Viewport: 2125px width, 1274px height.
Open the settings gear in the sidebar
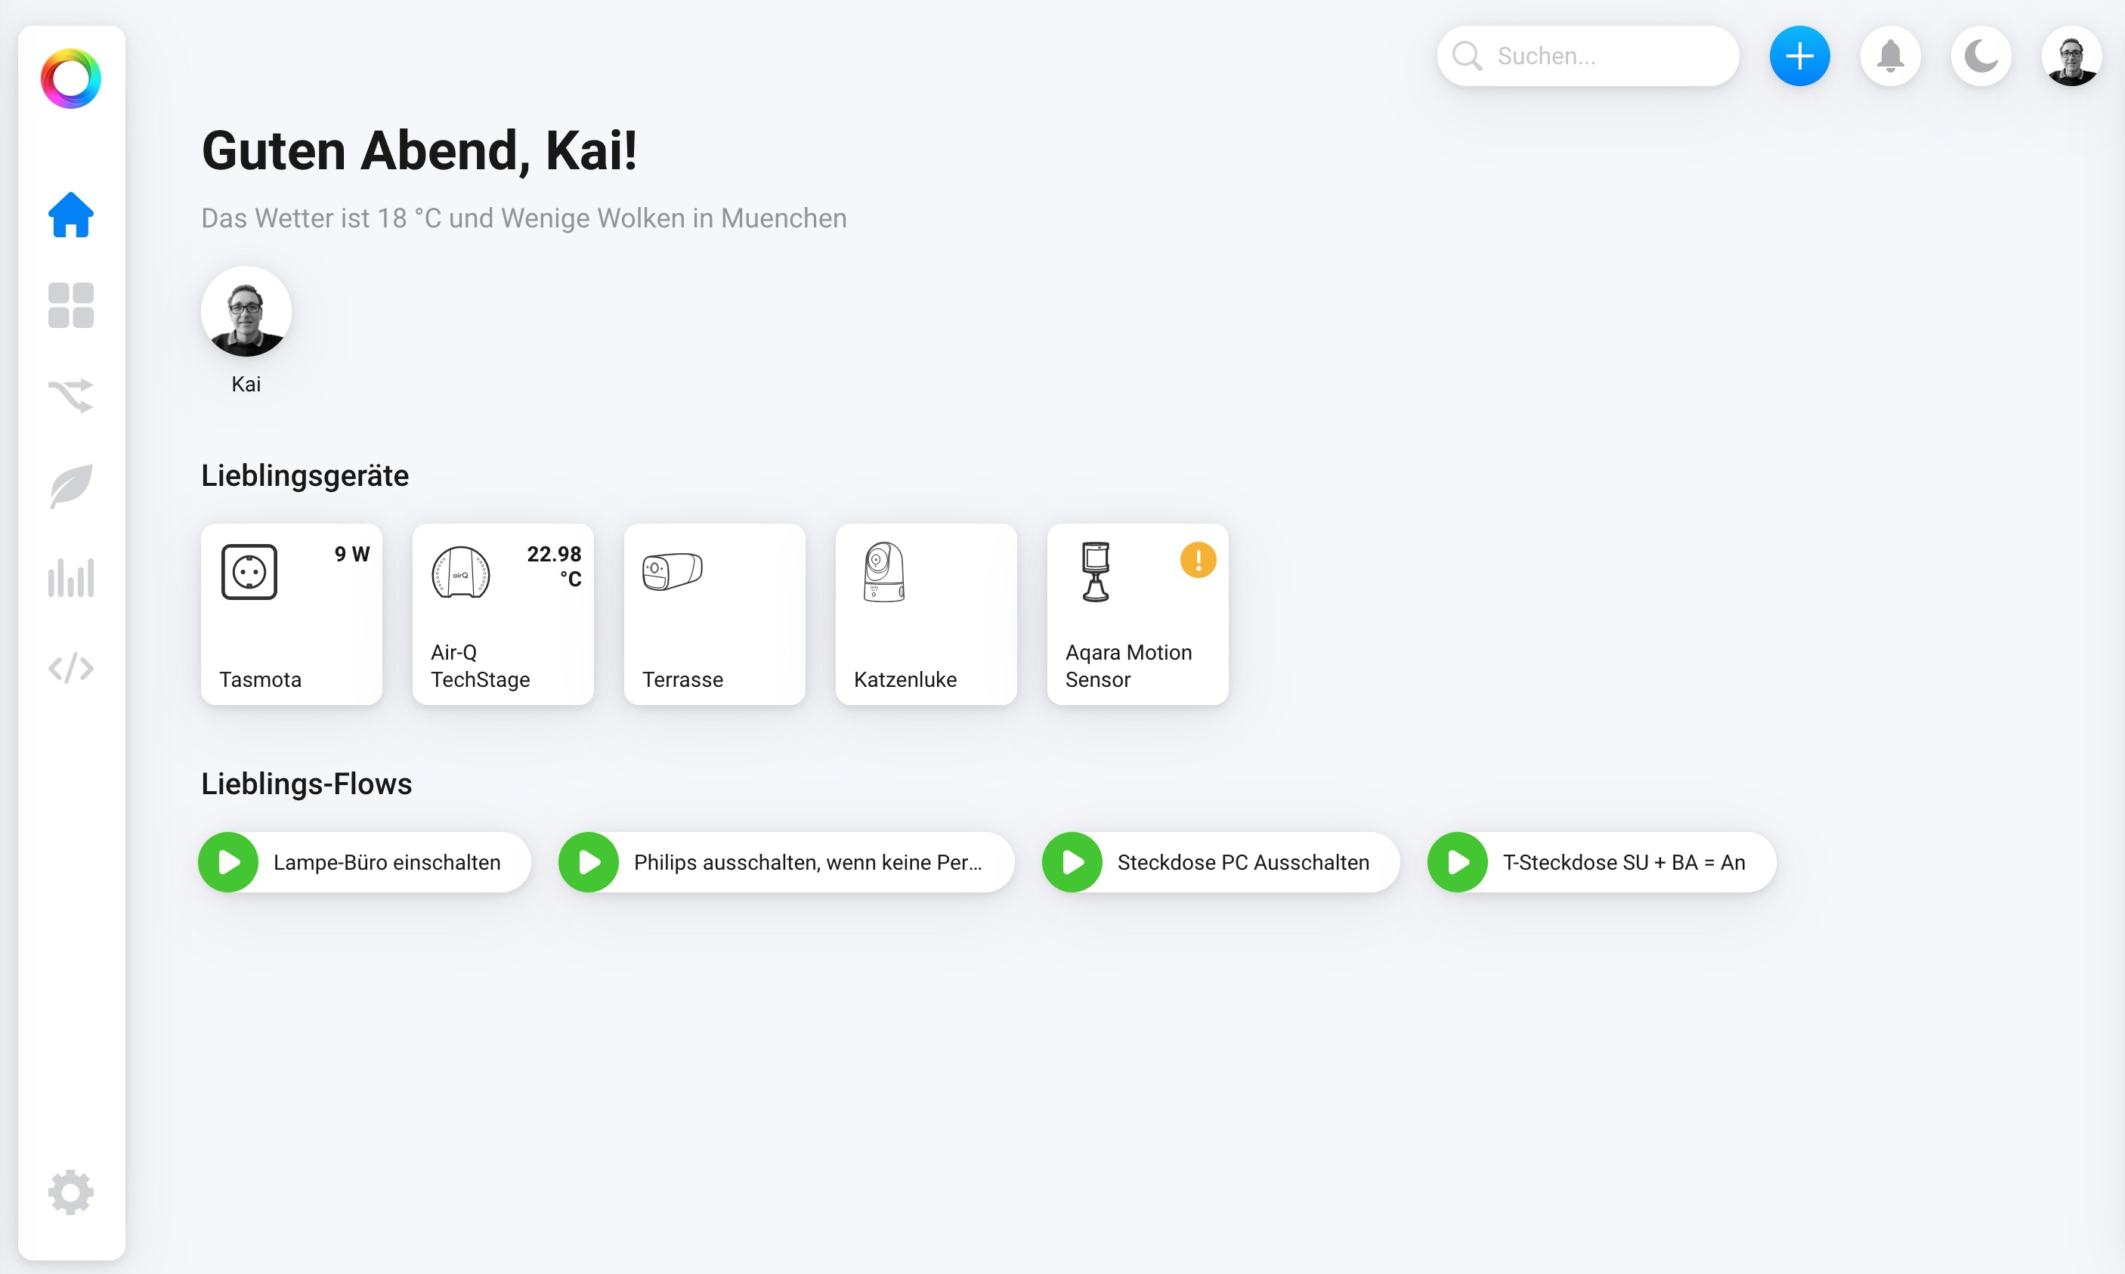point(70,1192)
